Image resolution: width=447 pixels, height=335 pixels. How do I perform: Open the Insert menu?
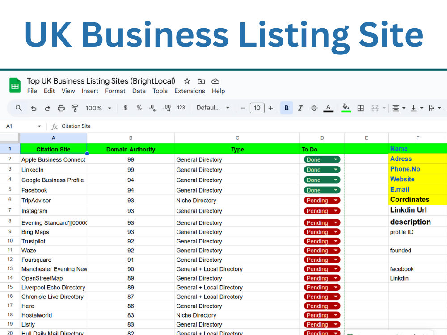point(90,91)
